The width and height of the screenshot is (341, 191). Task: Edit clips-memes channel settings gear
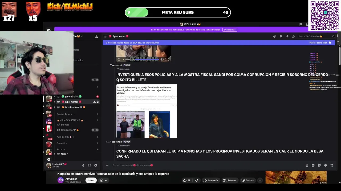pos(98,102)
